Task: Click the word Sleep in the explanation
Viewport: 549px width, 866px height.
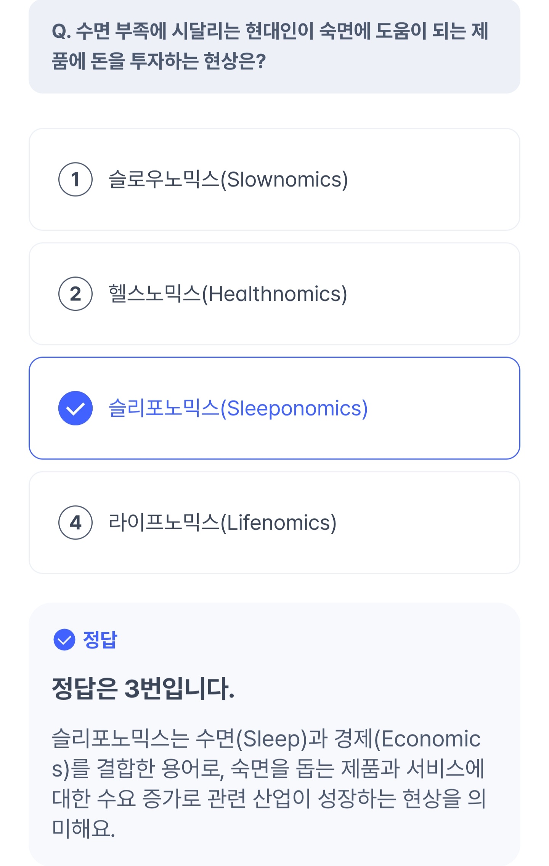Action: point(271,739)
